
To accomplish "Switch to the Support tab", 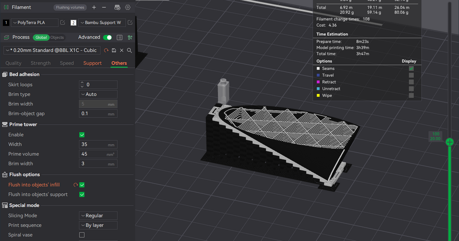I will tap(92, 63).
